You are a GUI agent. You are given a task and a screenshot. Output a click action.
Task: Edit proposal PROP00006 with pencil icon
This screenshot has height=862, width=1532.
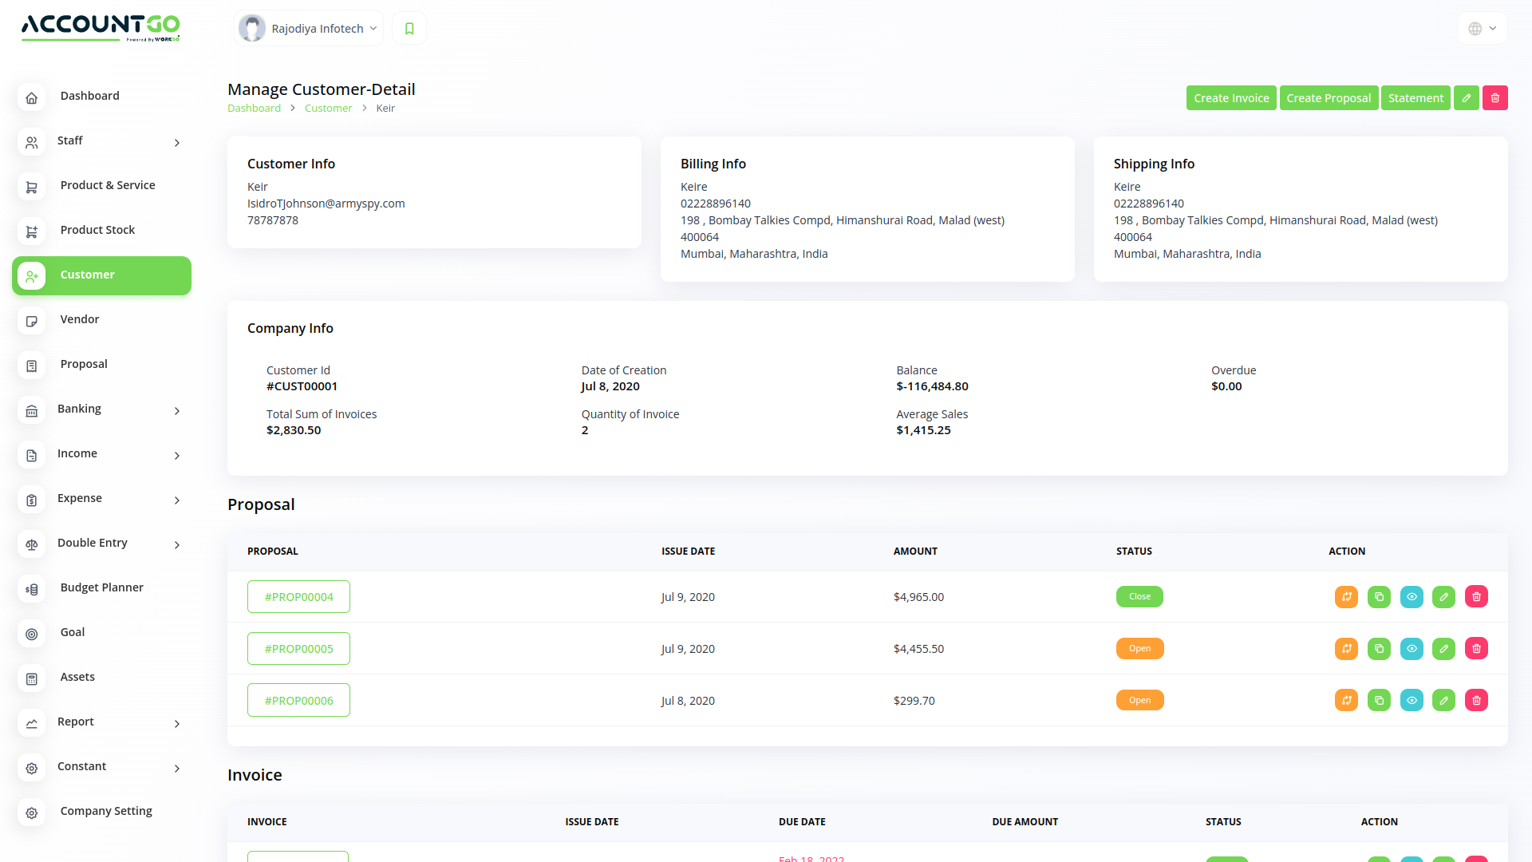(1443, 701)
